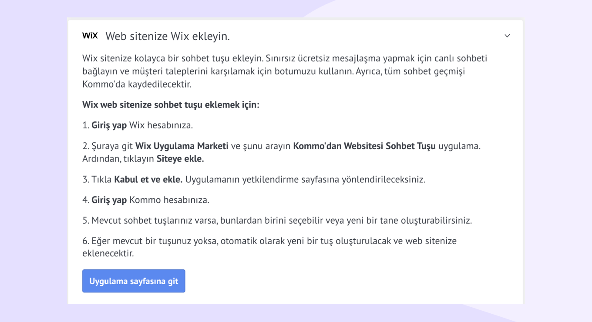Screen dimensions: 592x322
Task: Click the 'Web sitenize Wix ekleyin.' title
Action: tap(167, 37)
